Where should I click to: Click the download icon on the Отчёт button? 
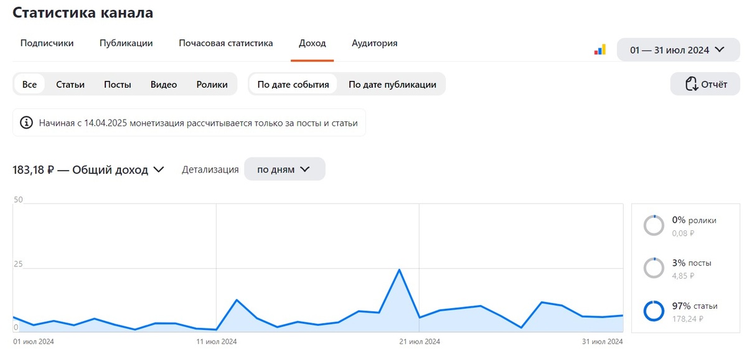[x=691, y=85]
